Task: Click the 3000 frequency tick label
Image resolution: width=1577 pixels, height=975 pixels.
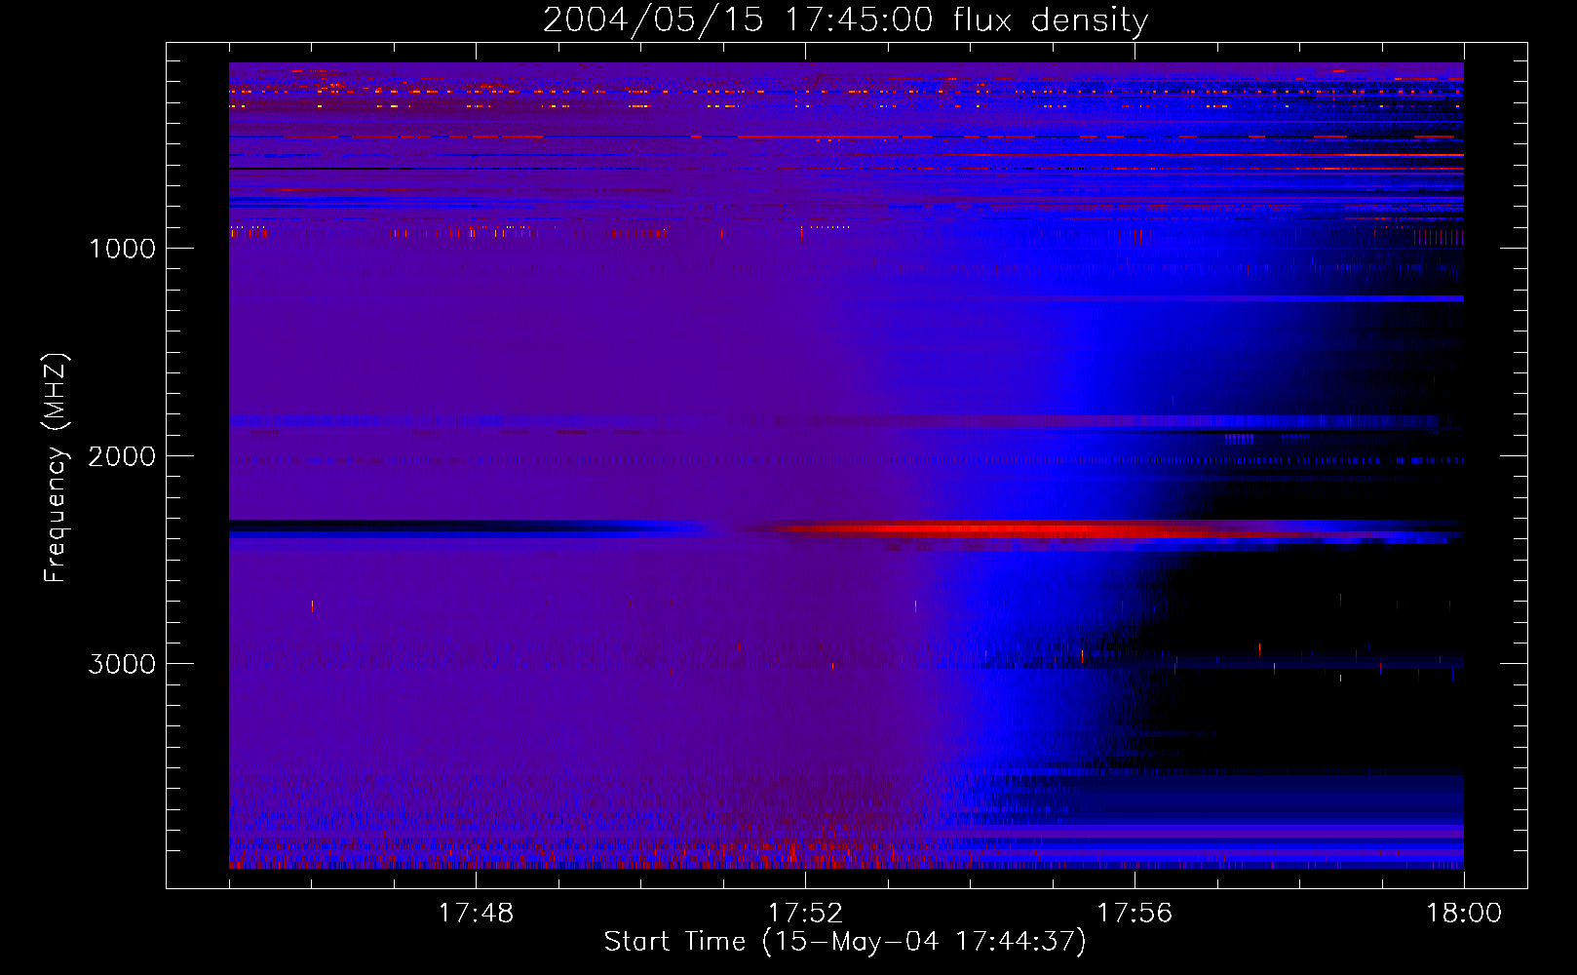Action: click(x=122, y=664)
